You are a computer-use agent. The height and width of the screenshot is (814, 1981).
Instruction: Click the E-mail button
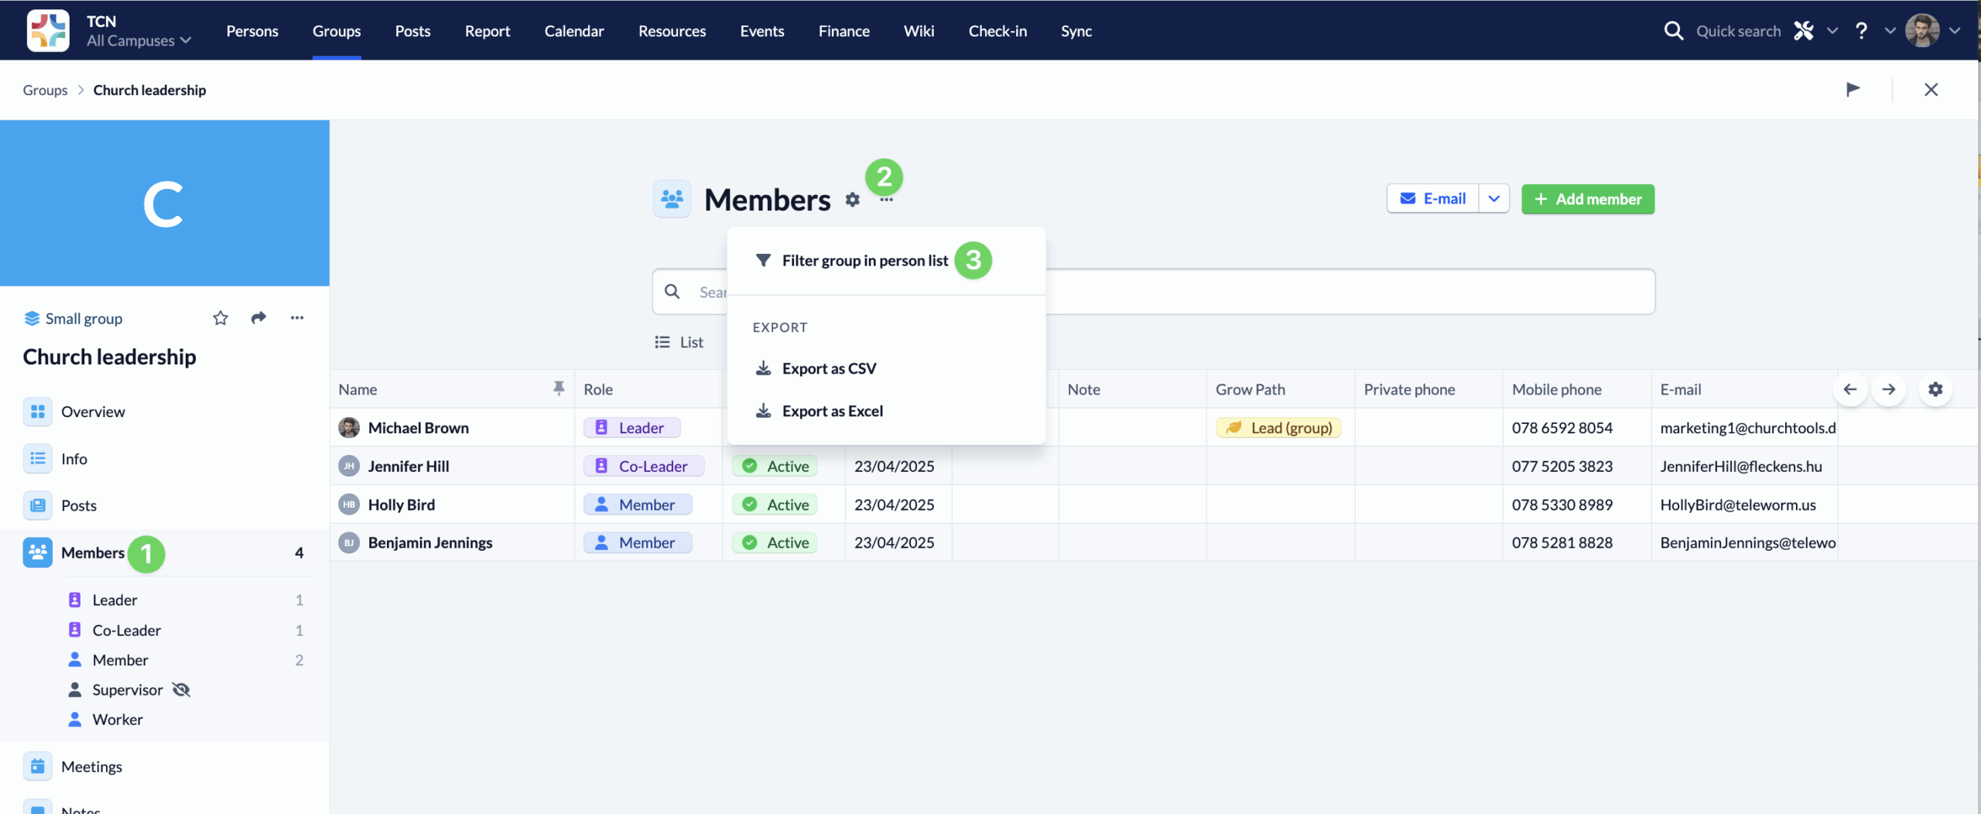click(x=1433, y=199)
